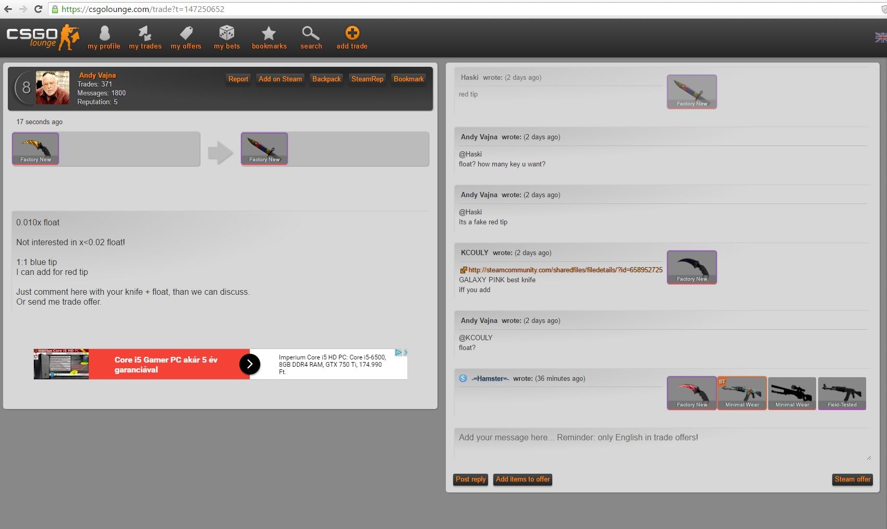
Task: Click "Its a fake red tip" comment text
Action: 483,222
